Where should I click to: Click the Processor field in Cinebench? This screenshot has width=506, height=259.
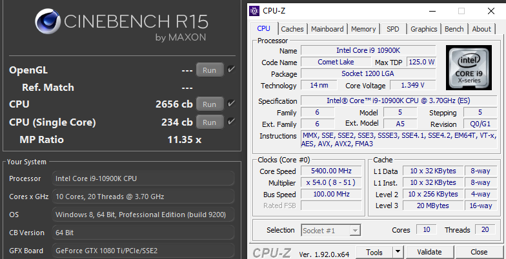143,178
